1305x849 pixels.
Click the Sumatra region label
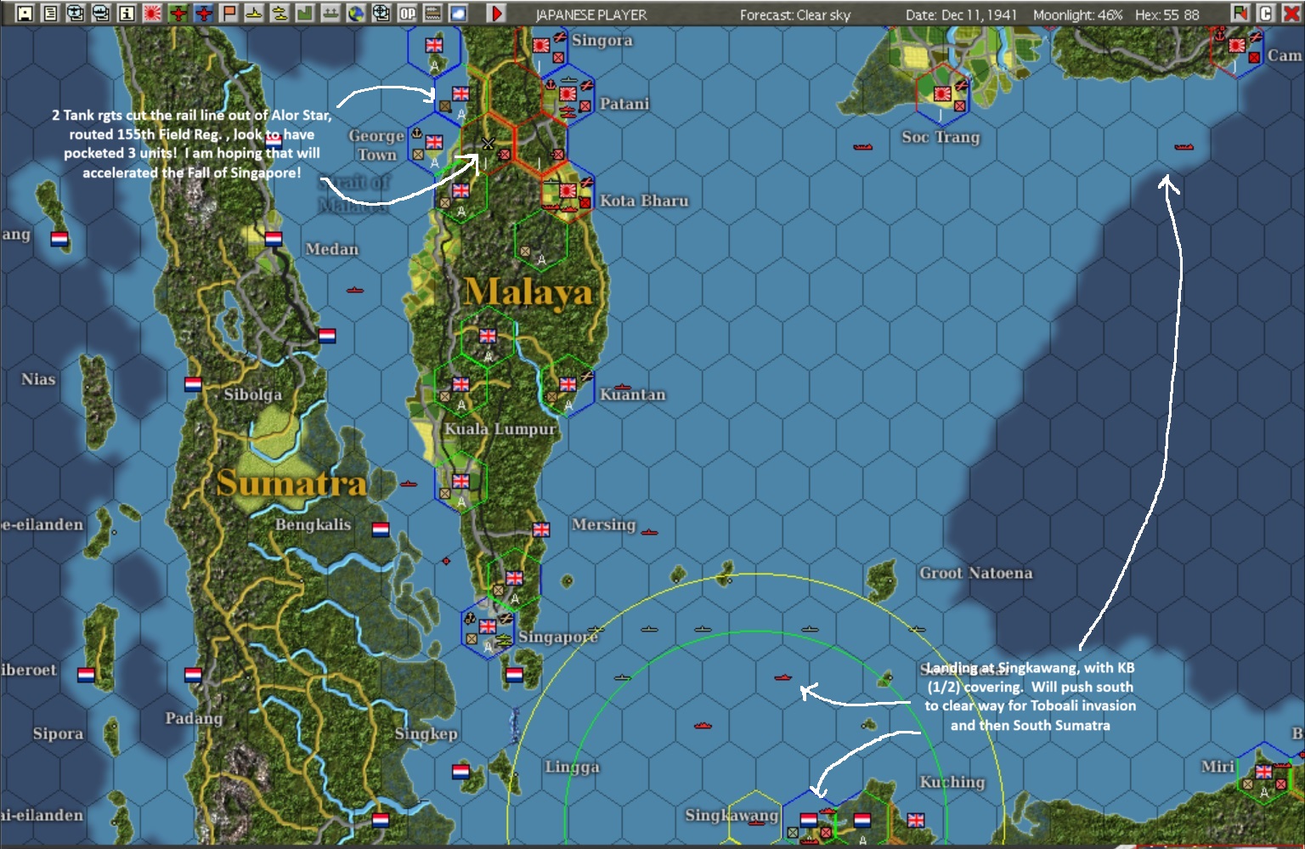pyautogui.click(x=291, y=483)
